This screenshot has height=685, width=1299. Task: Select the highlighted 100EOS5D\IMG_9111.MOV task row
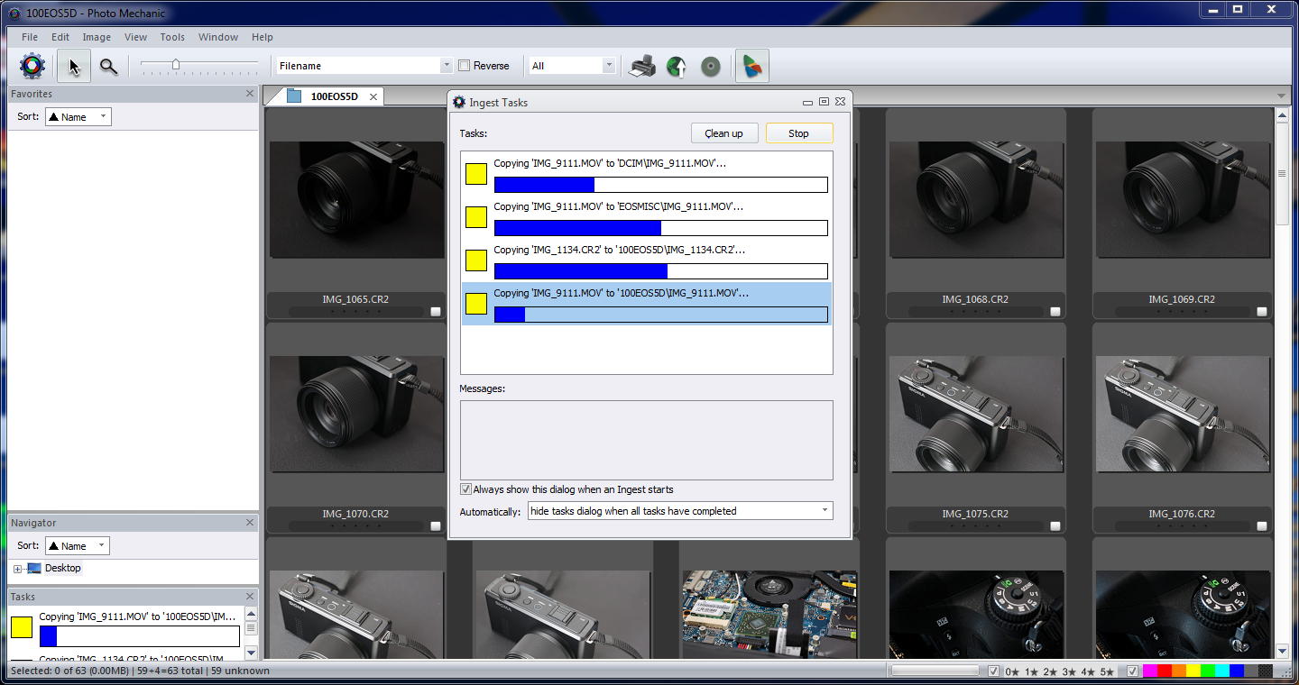(647, 304)
